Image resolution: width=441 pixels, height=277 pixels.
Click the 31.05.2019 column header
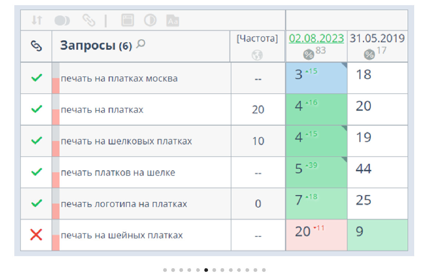point(377,38)
